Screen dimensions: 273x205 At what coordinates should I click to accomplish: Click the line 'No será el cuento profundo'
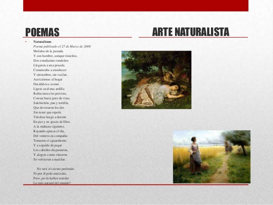(x=55, y=169)
